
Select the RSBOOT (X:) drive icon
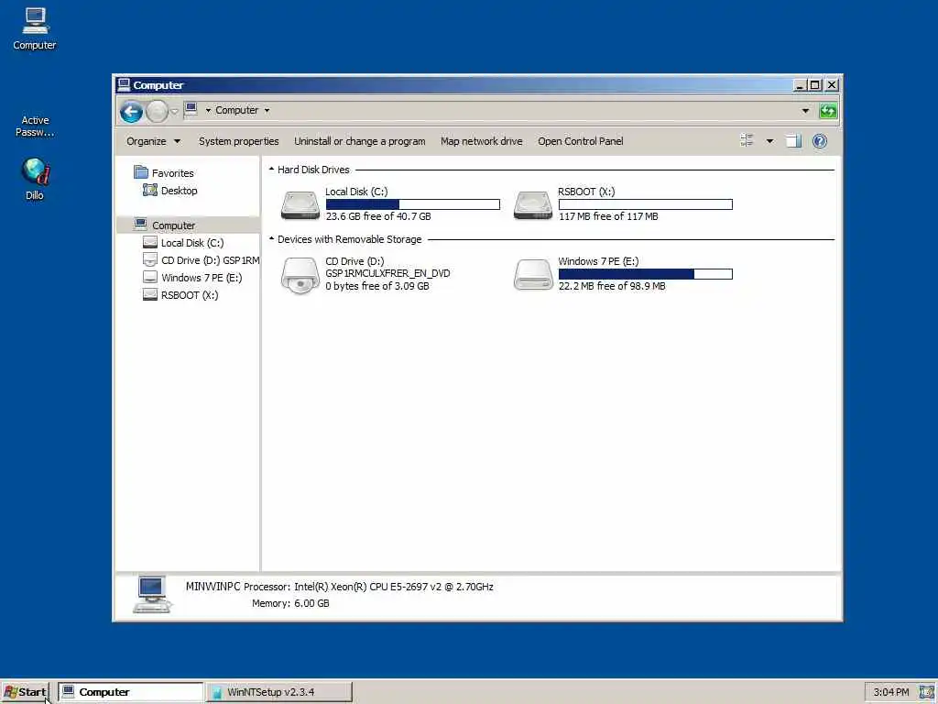click(x=533, y=204)
